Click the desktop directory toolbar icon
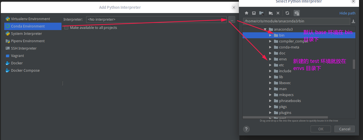This screenshot has height=140, width=363. click(x=254, y=13)
